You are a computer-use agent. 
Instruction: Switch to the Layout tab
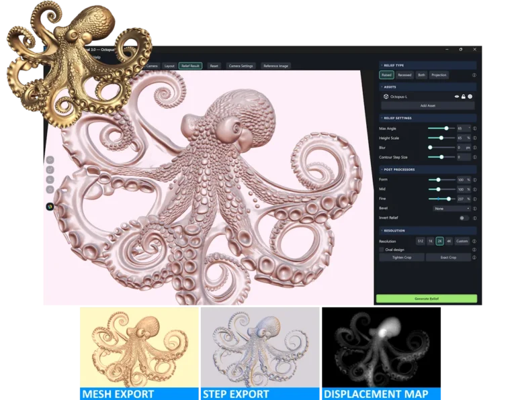169,66
